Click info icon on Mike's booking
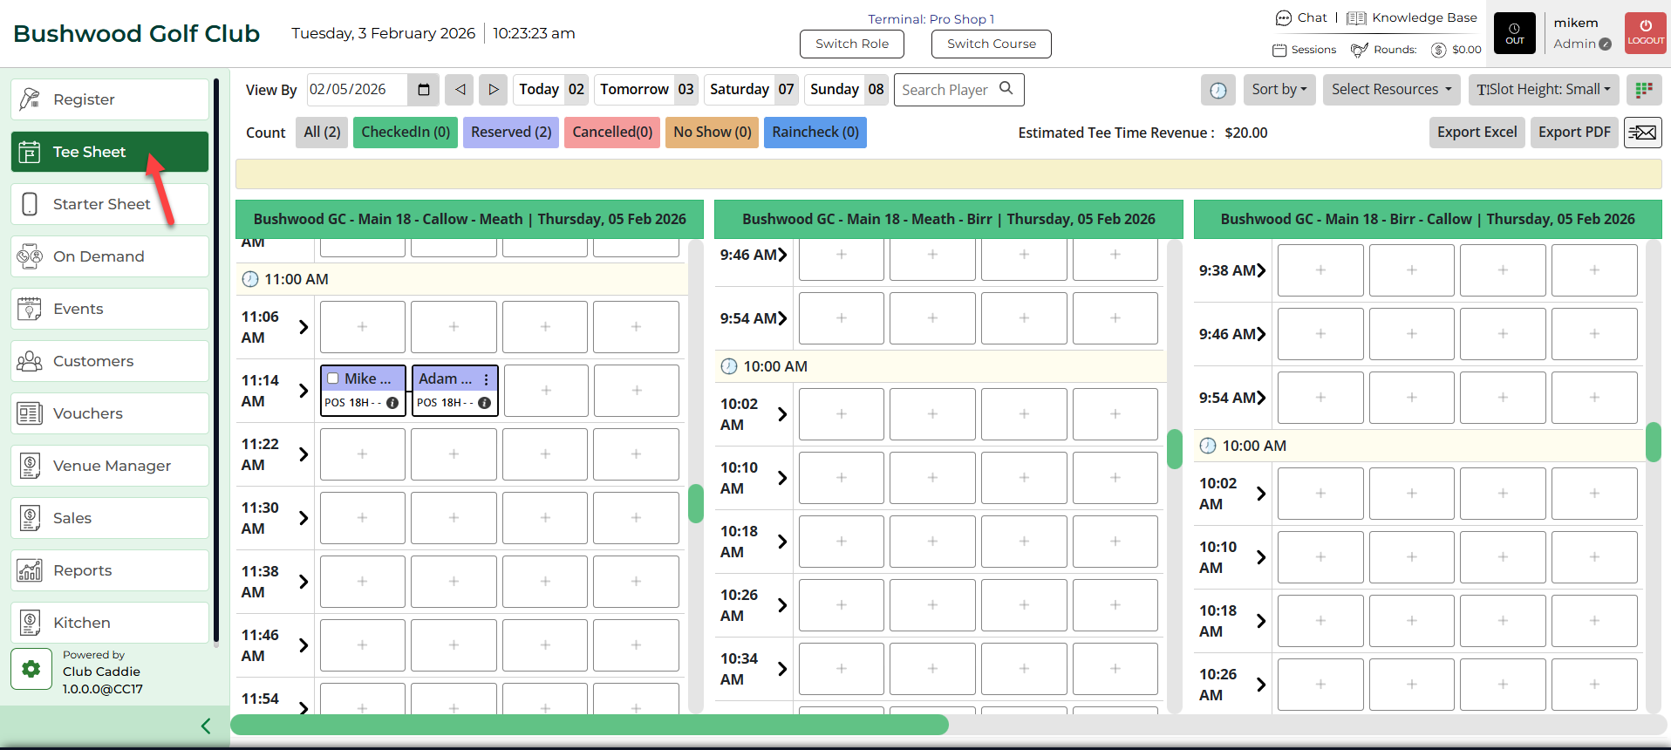This screenshot has height=750, width=1671. pyautogui.click(x=392, y=403)
